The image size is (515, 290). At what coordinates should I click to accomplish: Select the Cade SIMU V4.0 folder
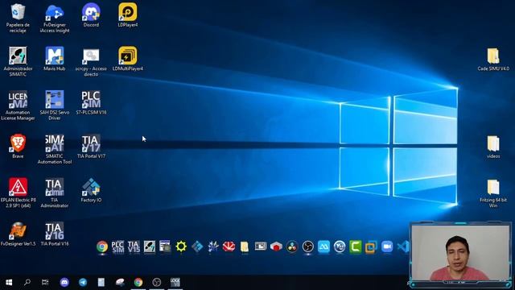[x=493, y=60]
